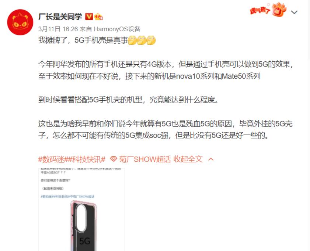Click the last laughing emoji in the post
310x251 pixels.
[x=151, y=40]
